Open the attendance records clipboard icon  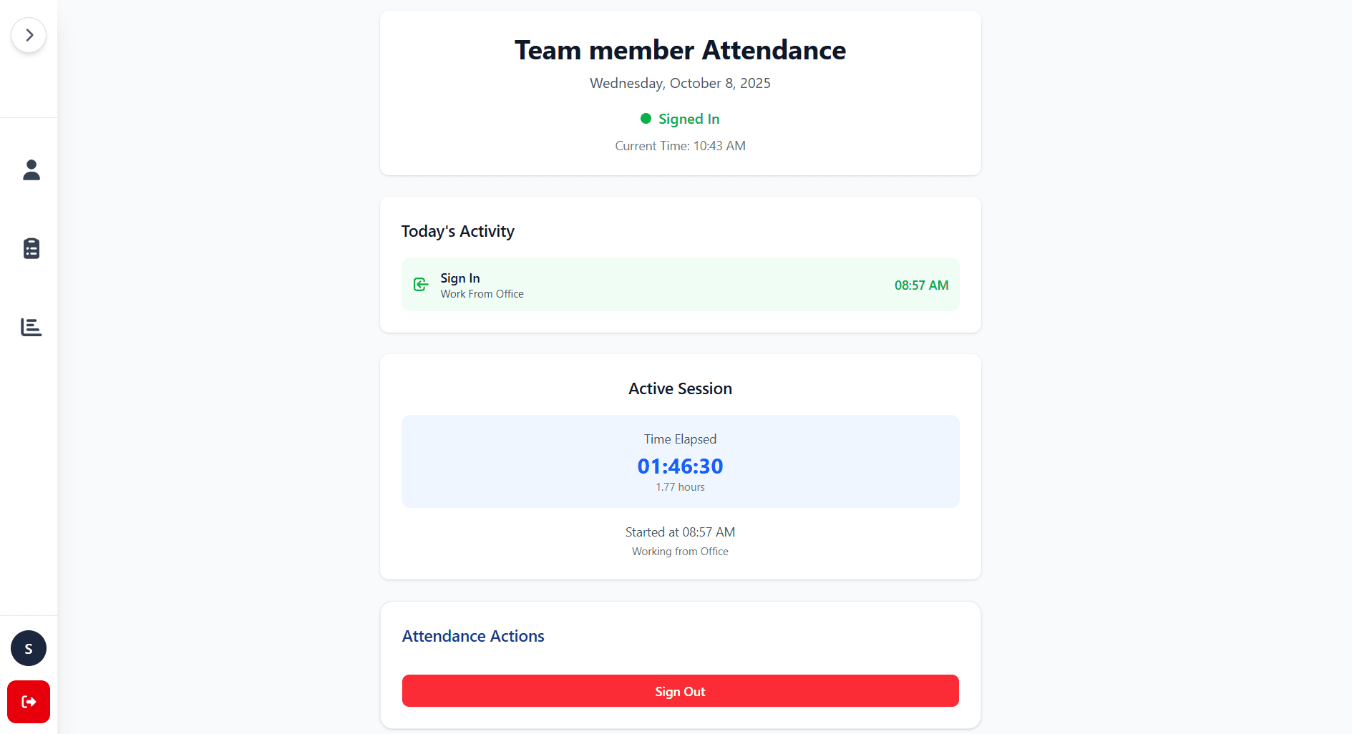pos(30,248)
